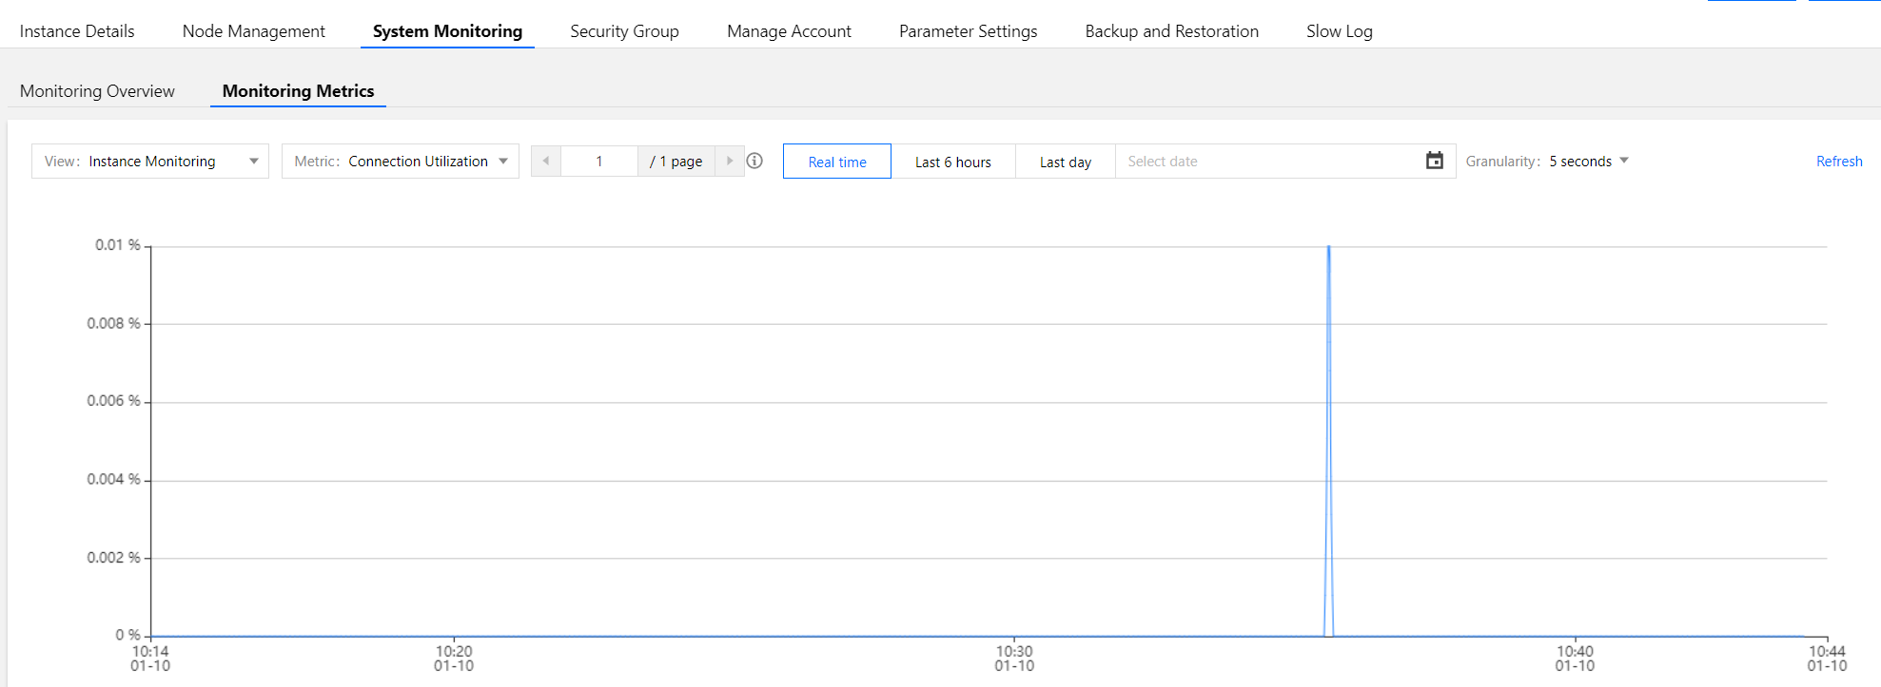Image resolution: width=1881 pixels, height=687 pixels.
Task: Open the Security Group tab
Action: pos(624,31)
